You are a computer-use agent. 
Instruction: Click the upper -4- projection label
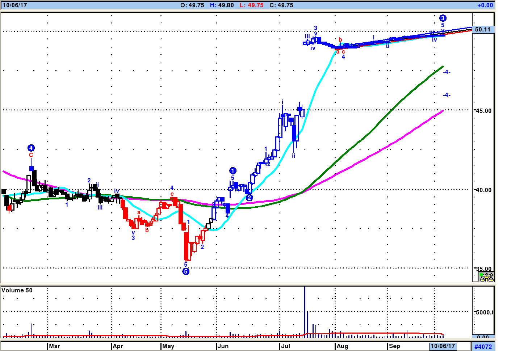(447, 72)
